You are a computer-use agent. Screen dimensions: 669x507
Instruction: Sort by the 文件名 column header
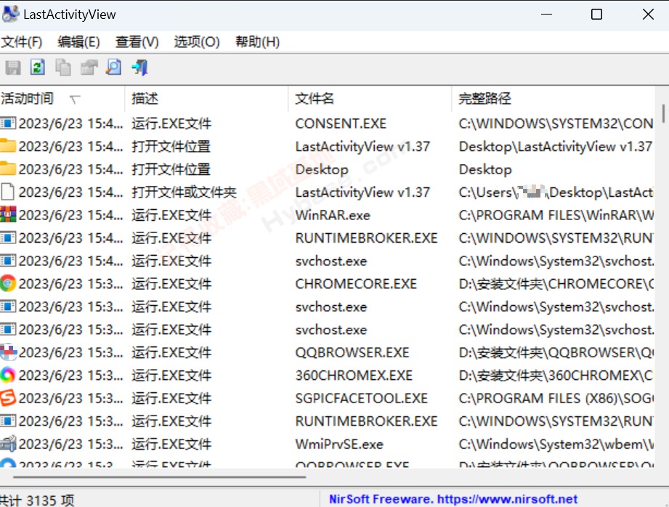(370, 99)
